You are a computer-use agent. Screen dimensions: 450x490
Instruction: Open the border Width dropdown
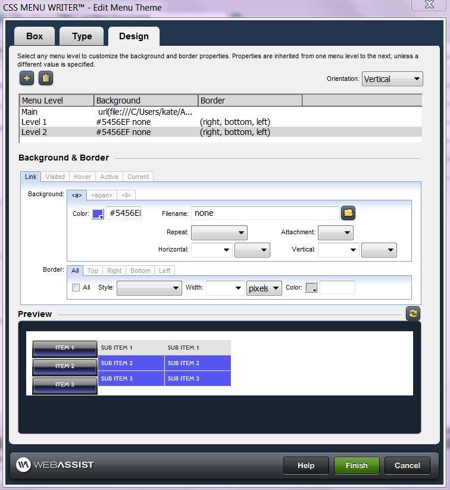225,288
